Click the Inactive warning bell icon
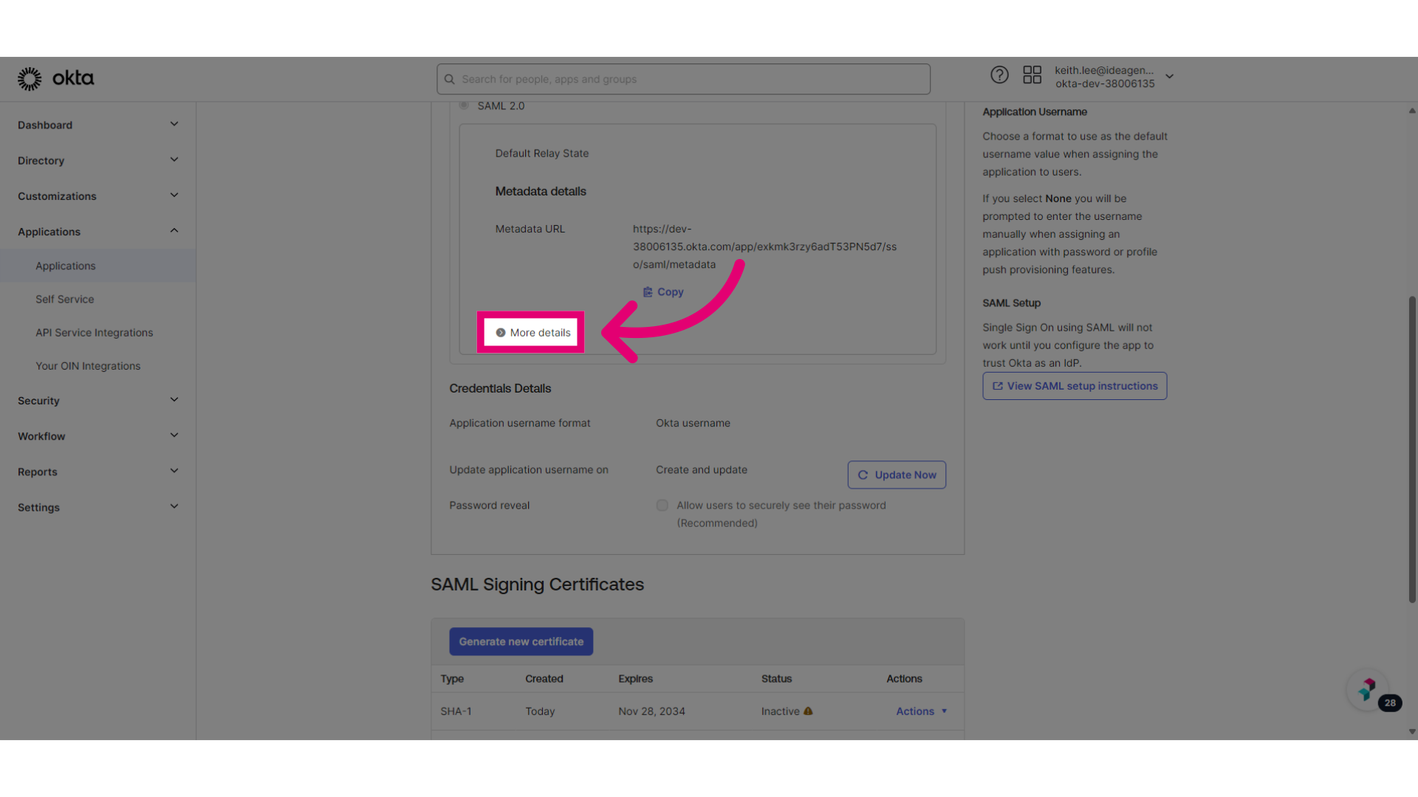Image resolution: width=1418 pixels, height=797 pixels. coord(808,711)
